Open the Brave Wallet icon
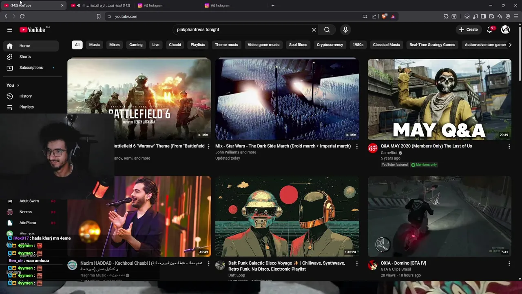The image size is (522, 294). click(x=491, y=16)
